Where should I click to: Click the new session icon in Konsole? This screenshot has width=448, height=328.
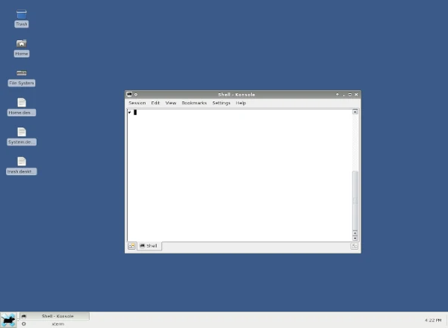coord(131,246)
